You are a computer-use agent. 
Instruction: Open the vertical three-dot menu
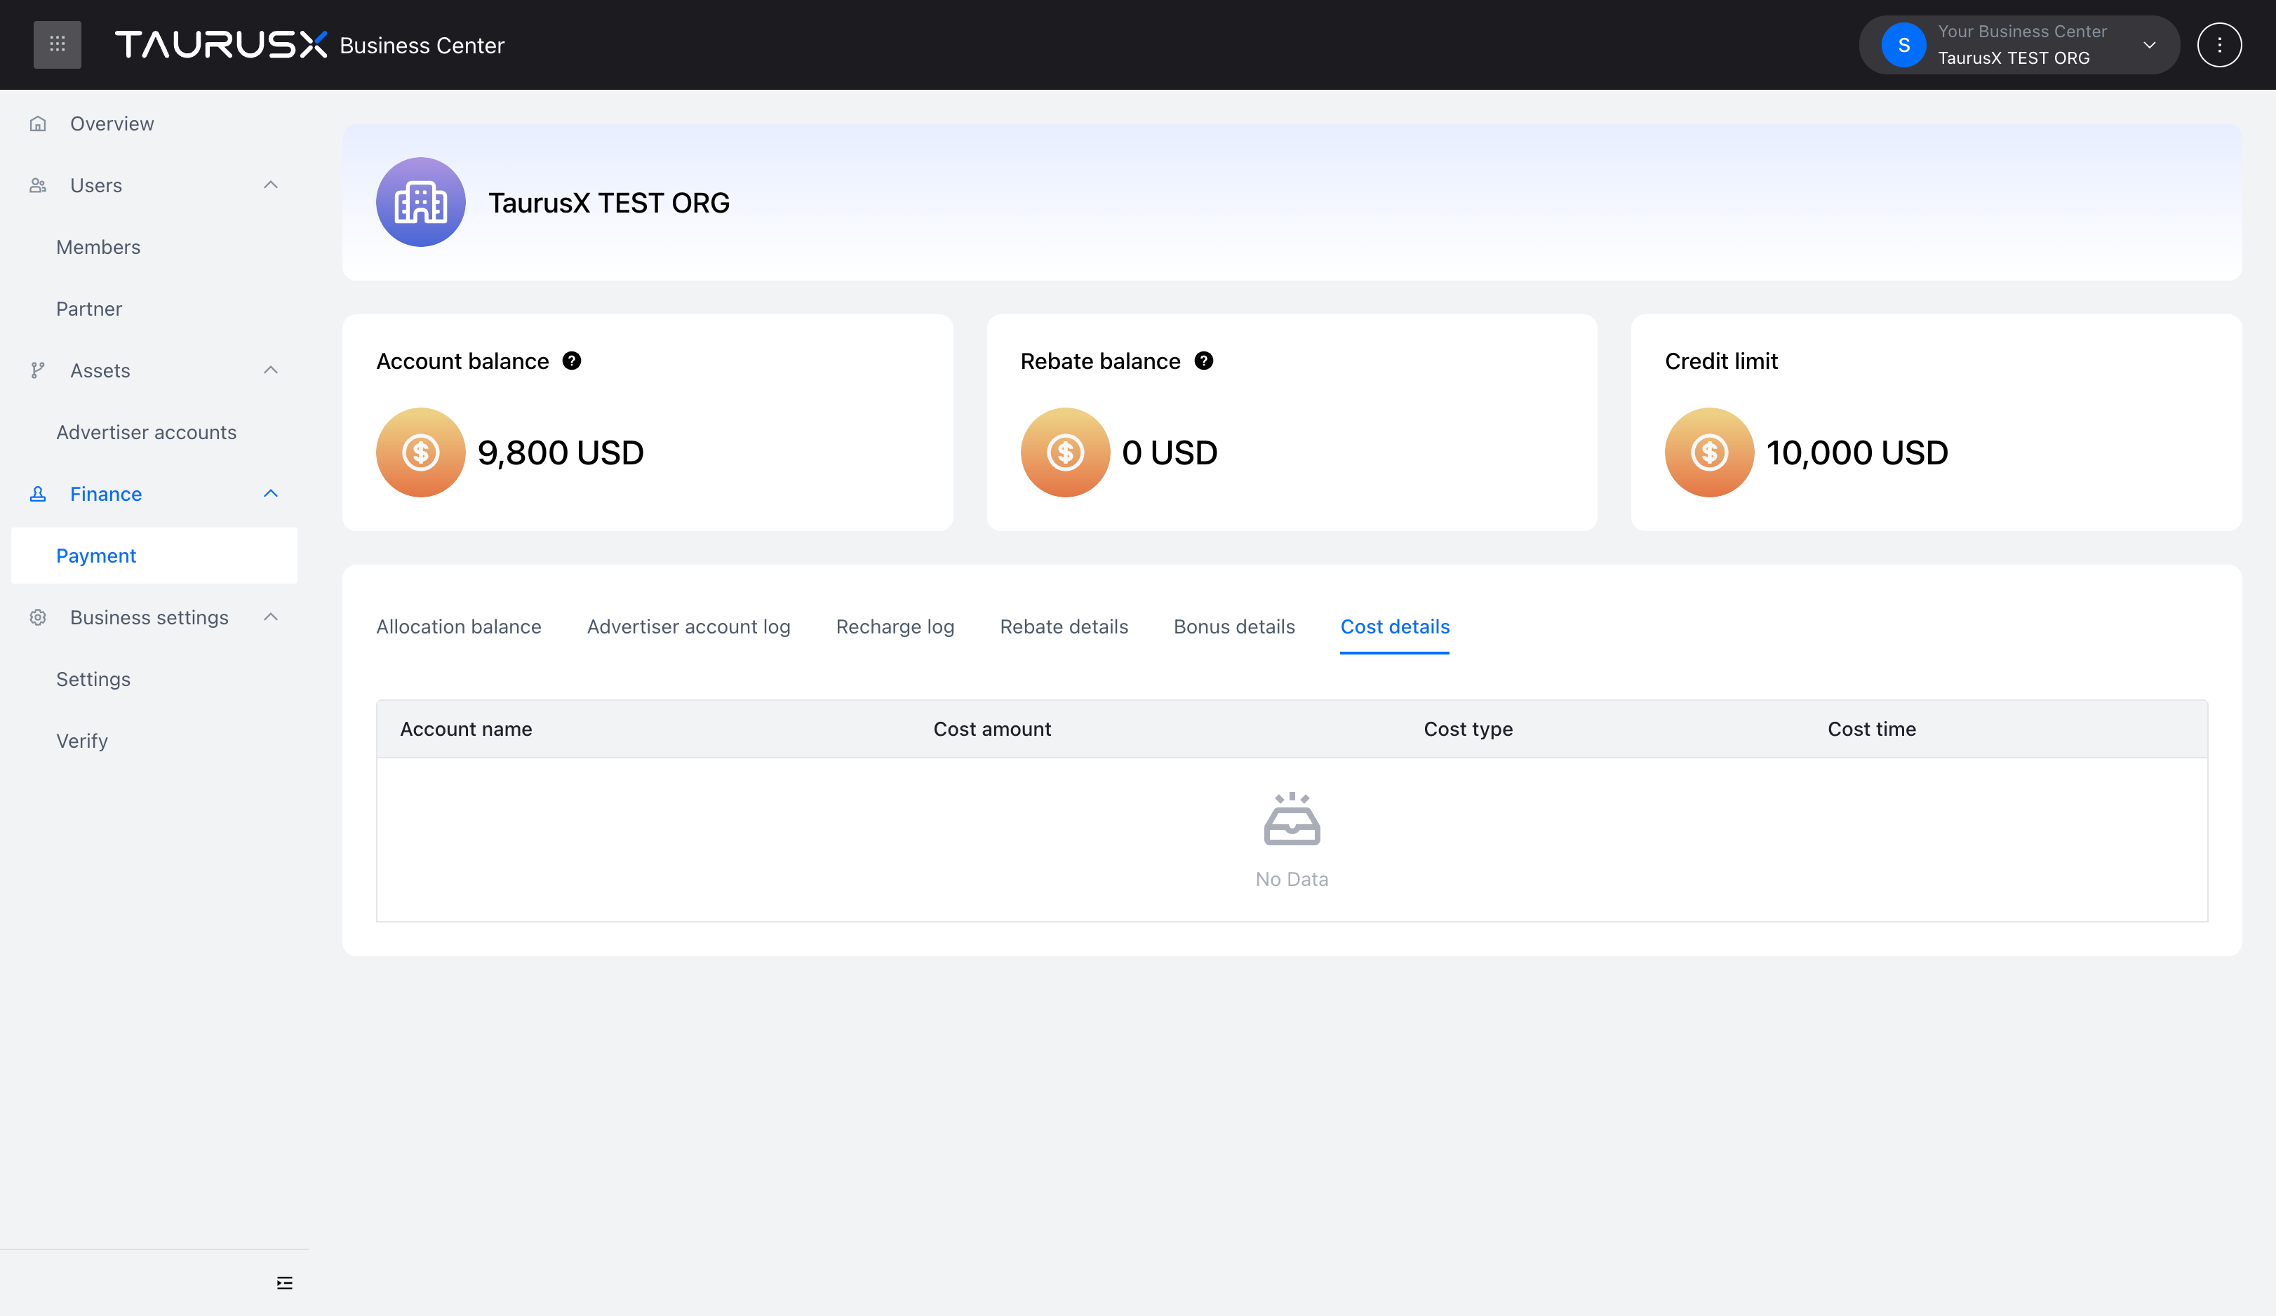2219,44
